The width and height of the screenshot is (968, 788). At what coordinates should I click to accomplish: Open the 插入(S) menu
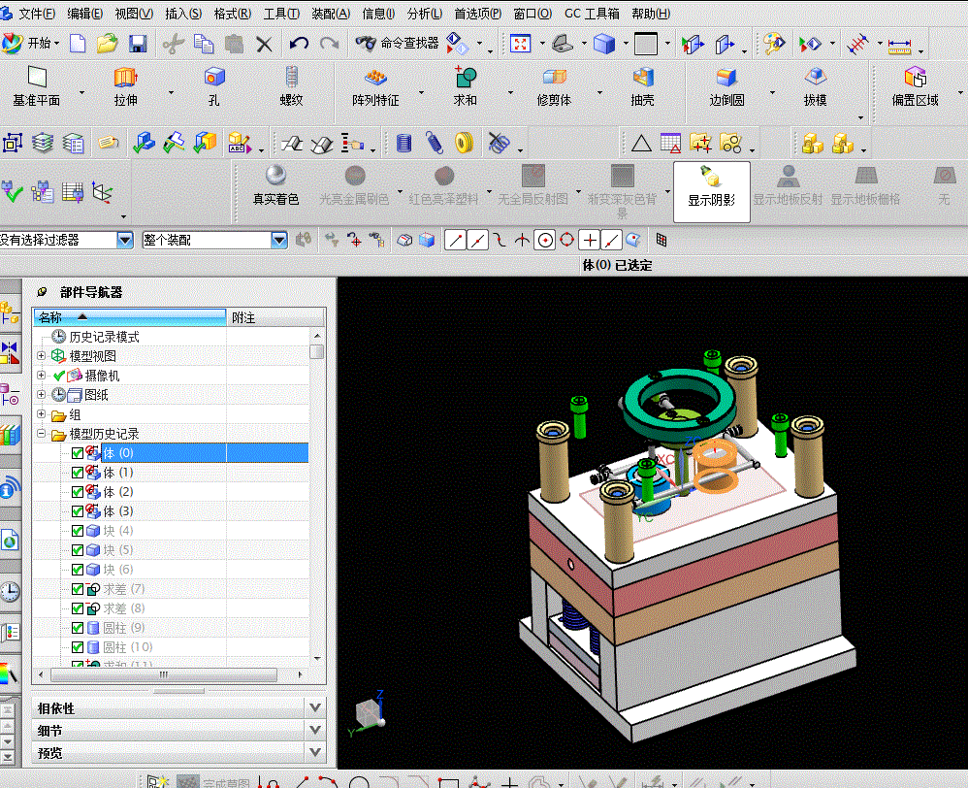click(183, 13)
